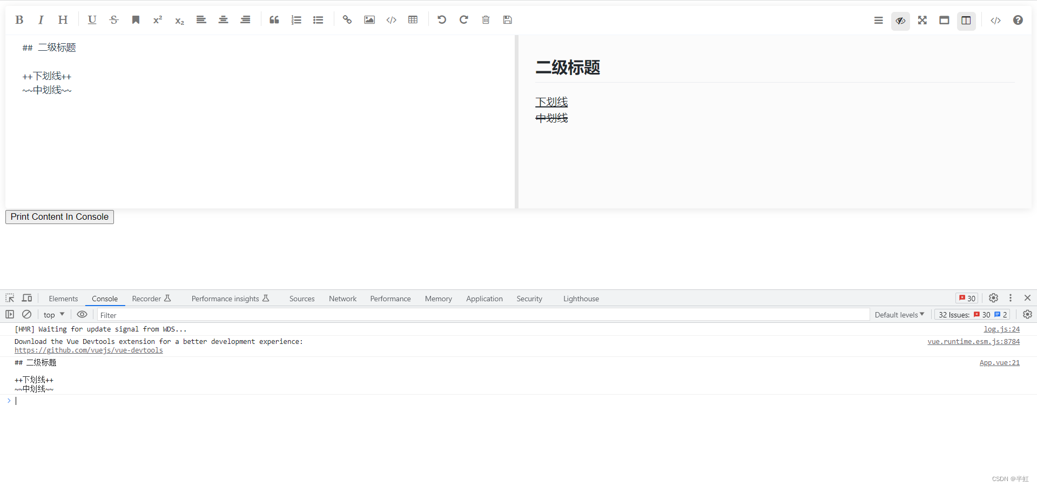Apply superscript formatting icon
1037x487 pixels.
(x=158, y=20)
